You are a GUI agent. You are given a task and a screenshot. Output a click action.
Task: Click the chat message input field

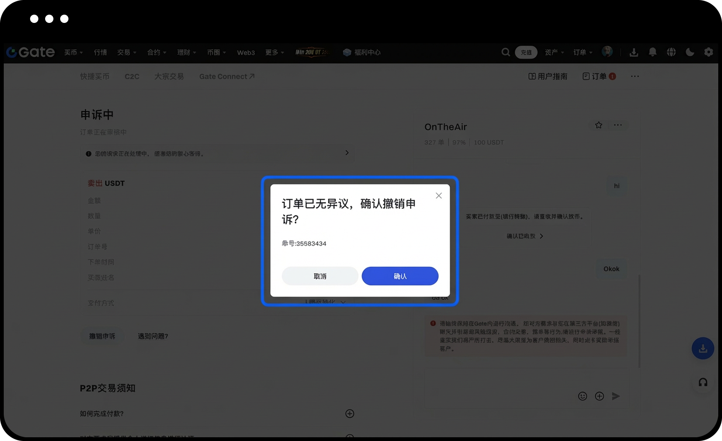(496, 380)
